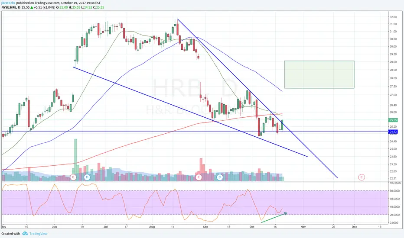This screenshot has height=238, width=404.
Task: Open the TradingView link beside Created with
Action: [x=39, y=234]
